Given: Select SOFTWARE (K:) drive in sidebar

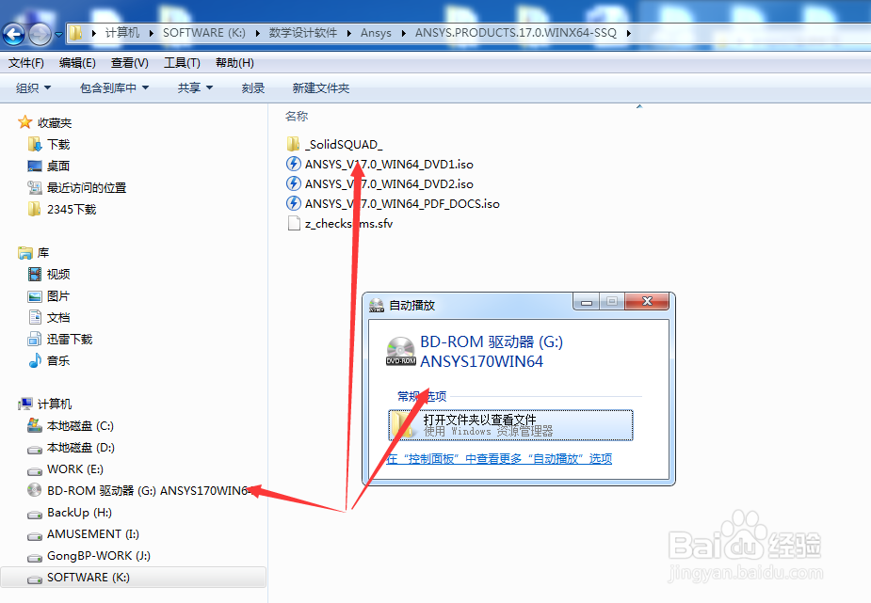Looking at the screenshot, I should pyautogui.click(x=134, y=578).
